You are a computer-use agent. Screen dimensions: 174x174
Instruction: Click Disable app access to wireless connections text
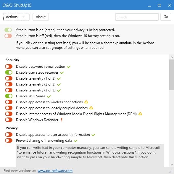(49, 102)
